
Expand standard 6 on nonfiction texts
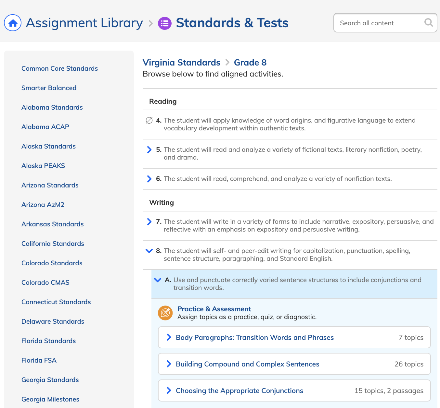(x=149, y=179)
